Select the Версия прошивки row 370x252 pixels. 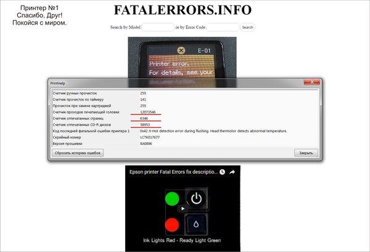tap(185, 143)
